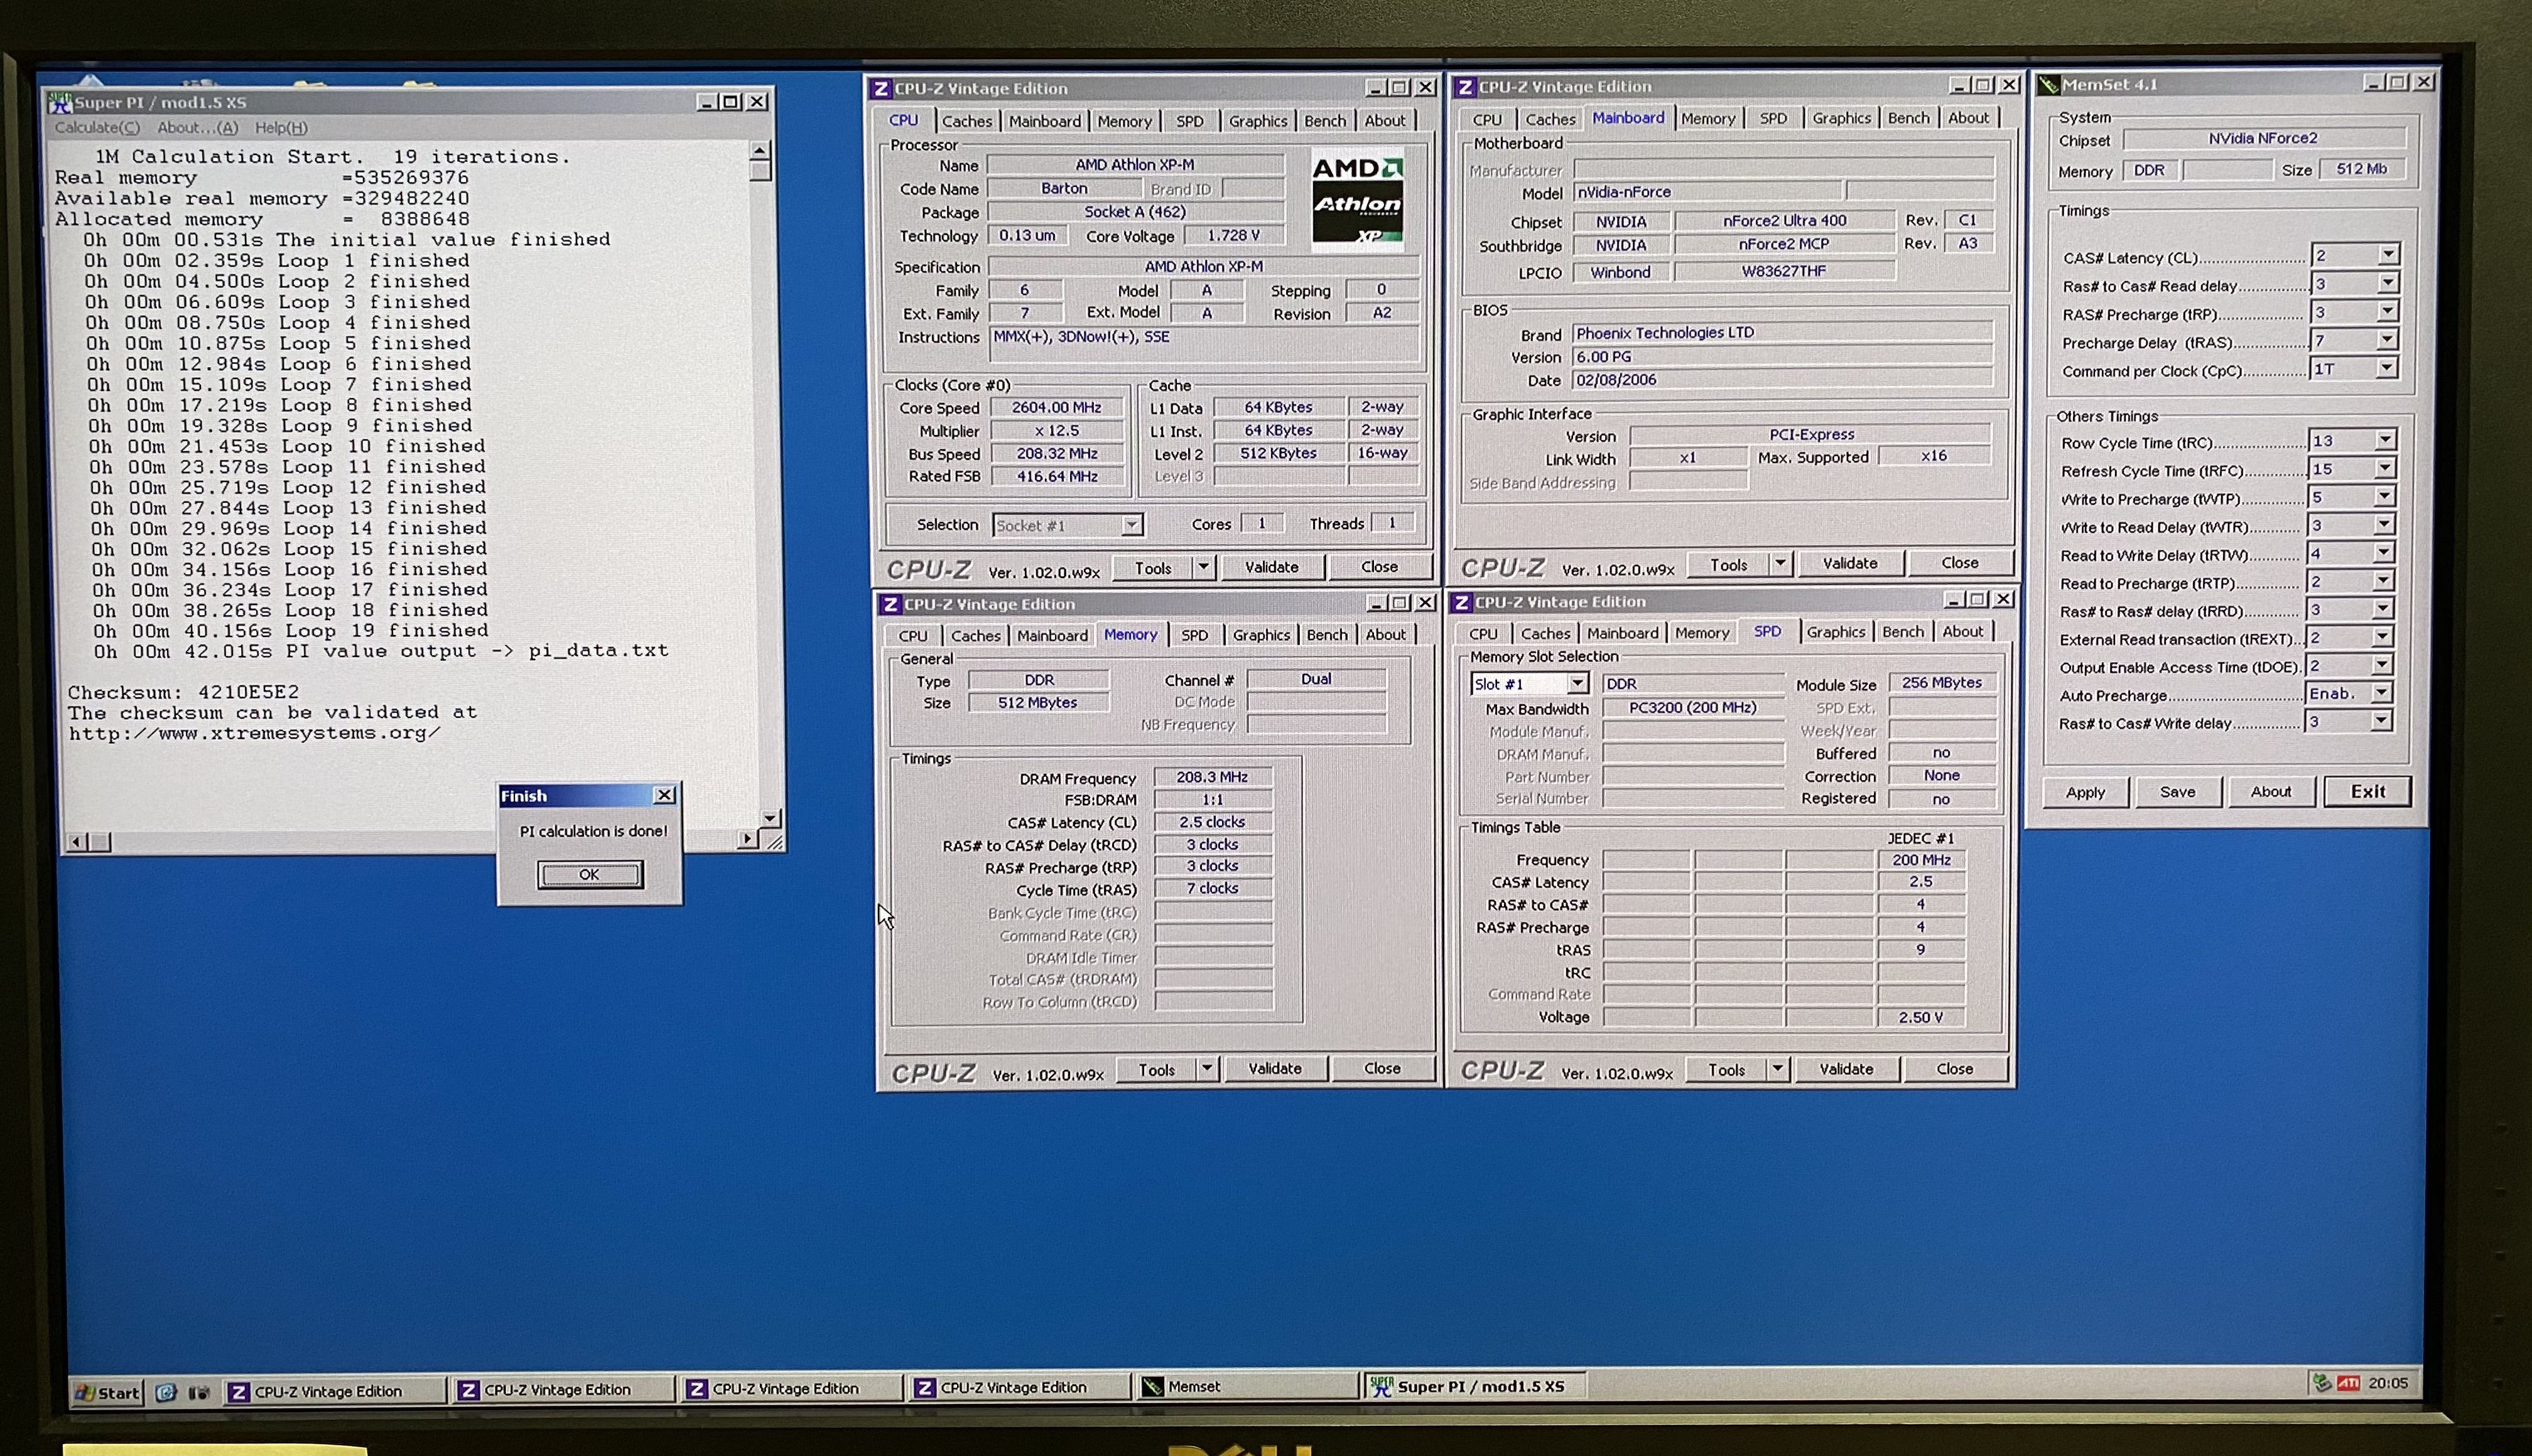Click the Super PI title bar icon
This screenshot has width=2532, height=1456.
pos(60,102)
